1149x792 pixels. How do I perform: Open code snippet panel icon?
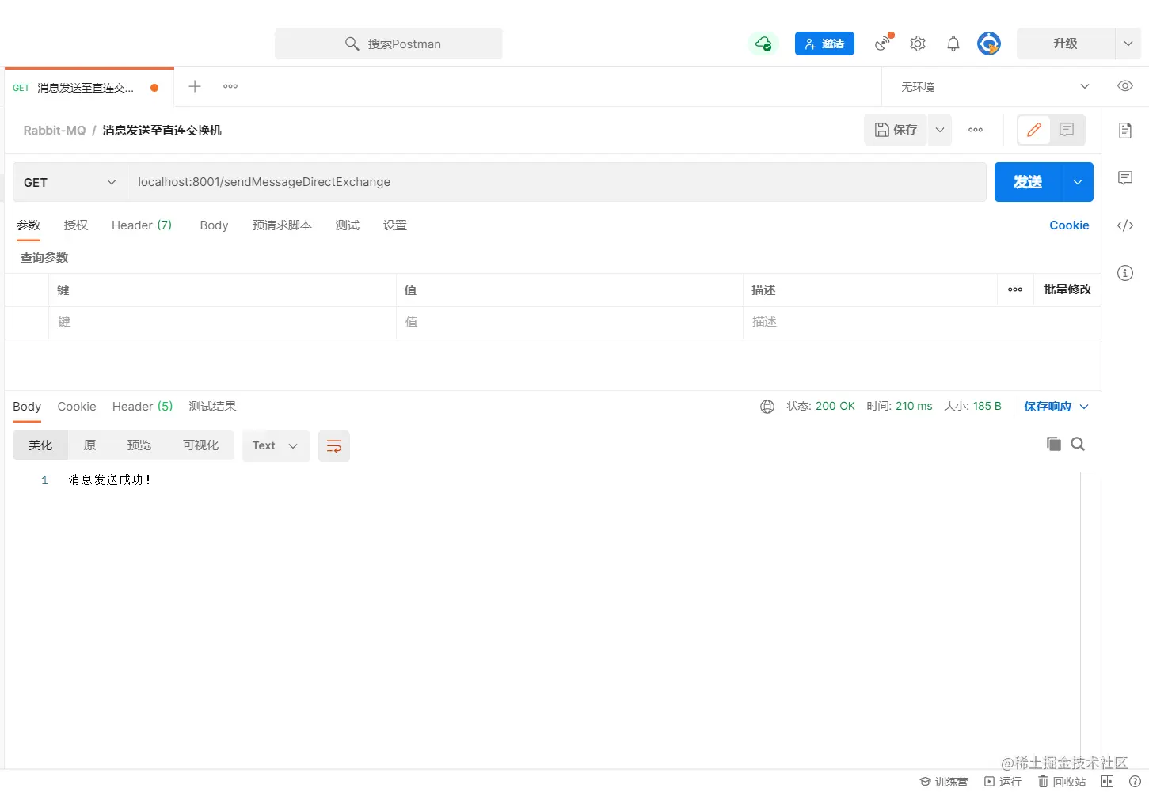[x=1125, y=225]
